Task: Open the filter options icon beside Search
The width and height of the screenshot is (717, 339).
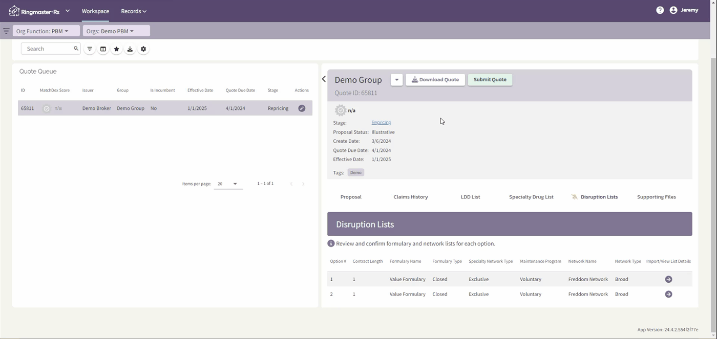Action: coord(89,49)
